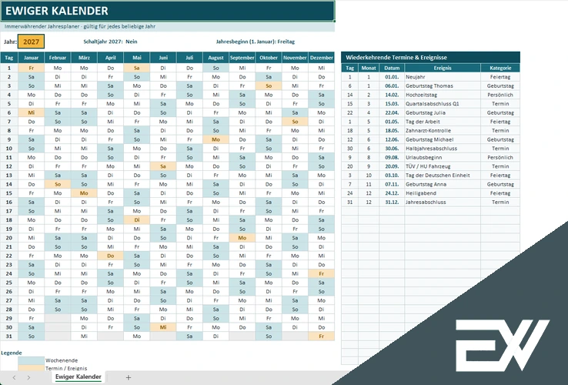Click the Ereignis header in events table

(443, 68)
